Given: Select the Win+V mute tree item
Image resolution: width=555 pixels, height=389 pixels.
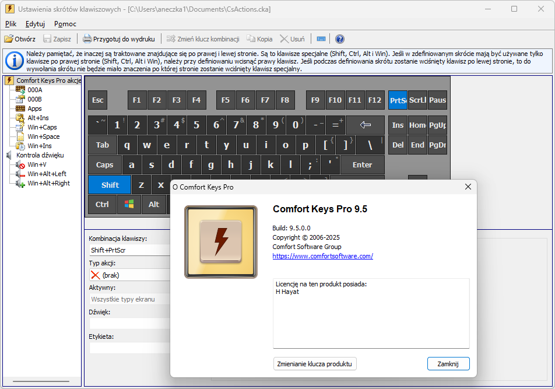Looking at the screenshot, I should click(x=37, y=164).
